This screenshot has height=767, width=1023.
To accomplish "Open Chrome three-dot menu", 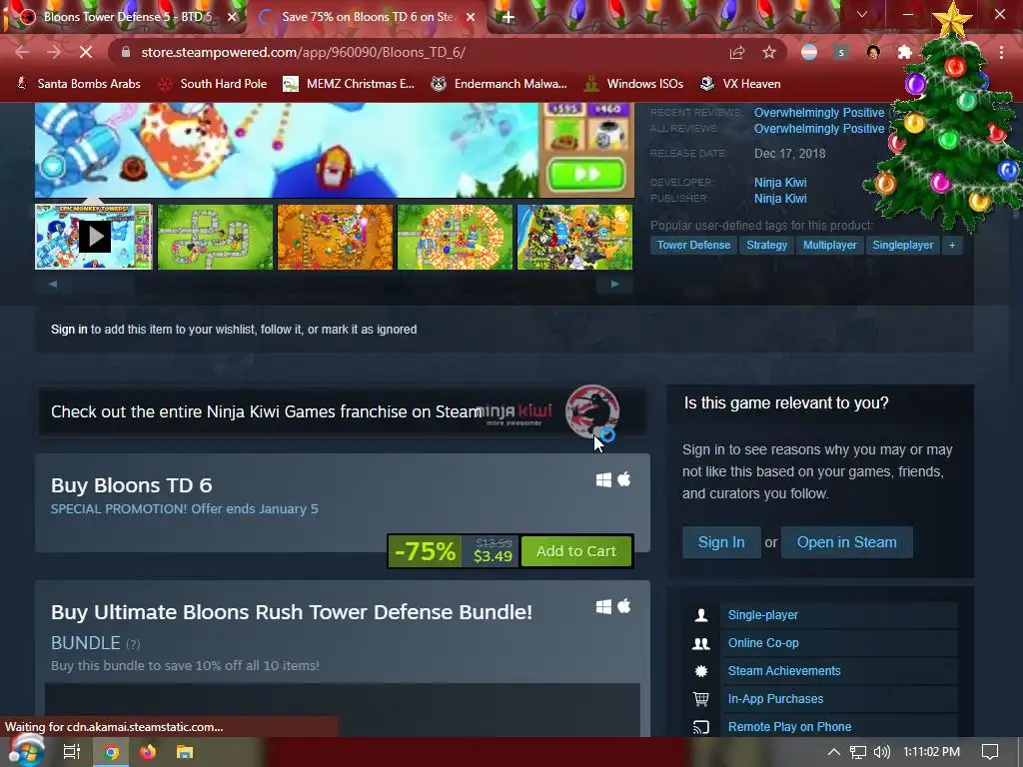I will point(1001,52).
